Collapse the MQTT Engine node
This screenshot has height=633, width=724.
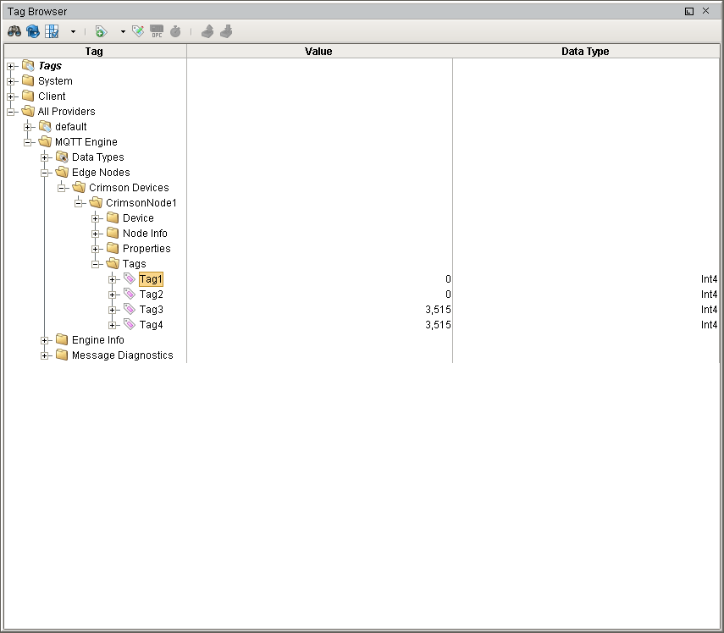tap(28, 142)
